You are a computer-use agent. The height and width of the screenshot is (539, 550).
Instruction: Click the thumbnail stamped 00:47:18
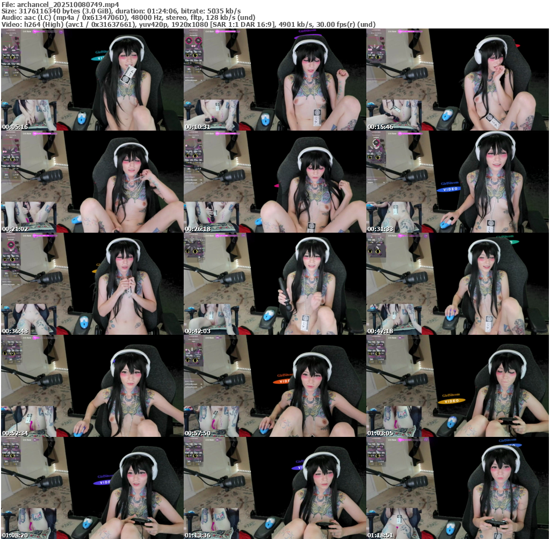pos(458,284)
